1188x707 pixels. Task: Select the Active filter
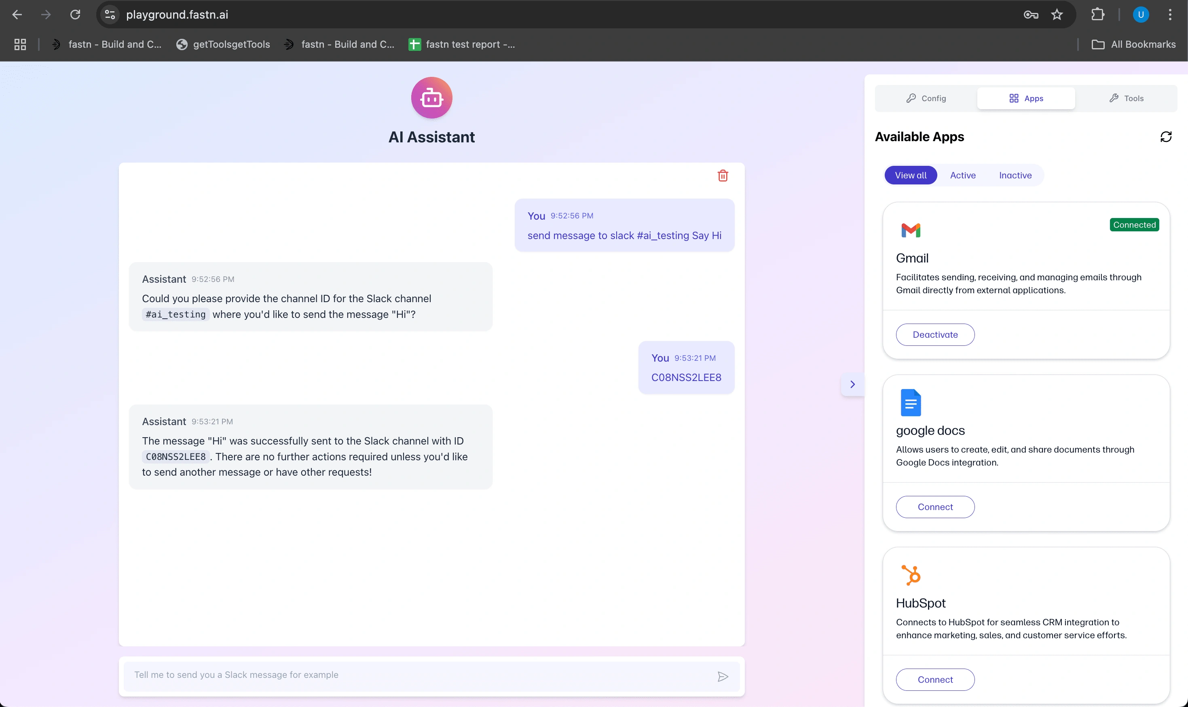[963, 175]
